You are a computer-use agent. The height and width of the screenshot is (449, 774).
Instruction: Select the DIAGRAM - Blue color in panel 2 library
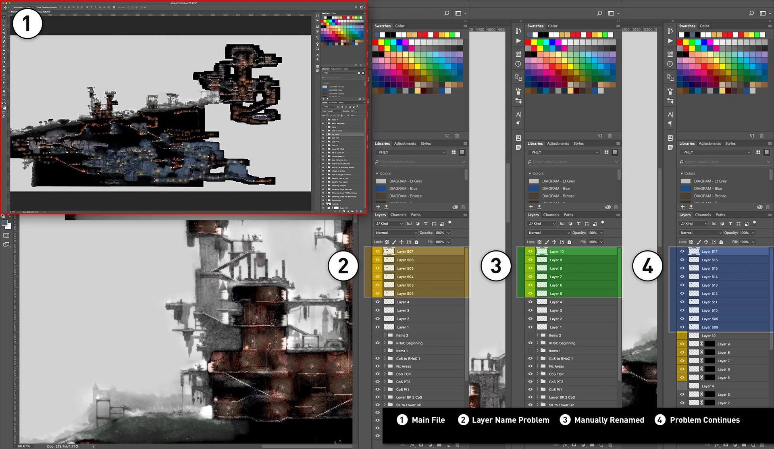coord(403,189)
